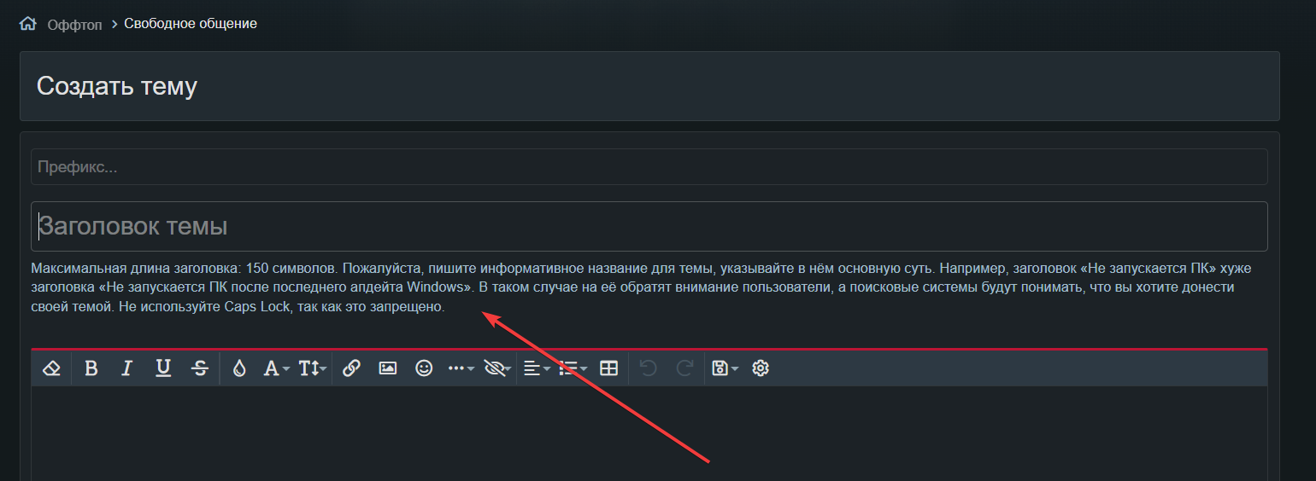Go to the Оффтоп breadcrumb link
Viewport: 1316px width, 481px height.
(74, 25)
